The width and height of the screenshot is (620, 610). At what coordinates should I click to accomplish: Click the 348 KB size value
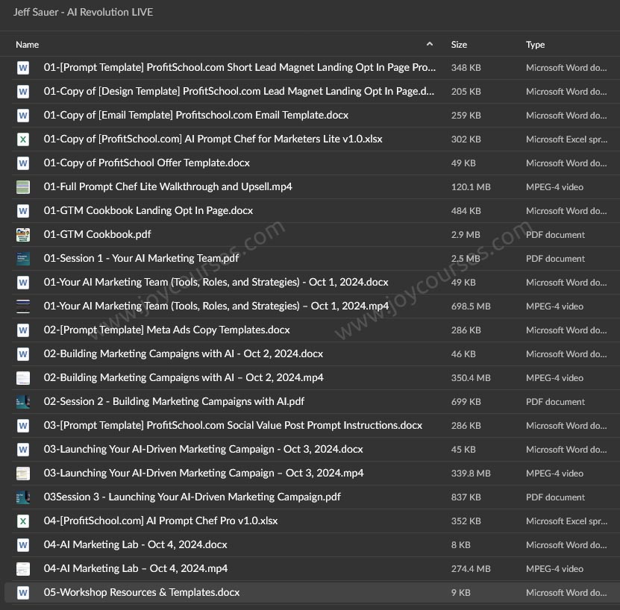[x=466, y=68]
